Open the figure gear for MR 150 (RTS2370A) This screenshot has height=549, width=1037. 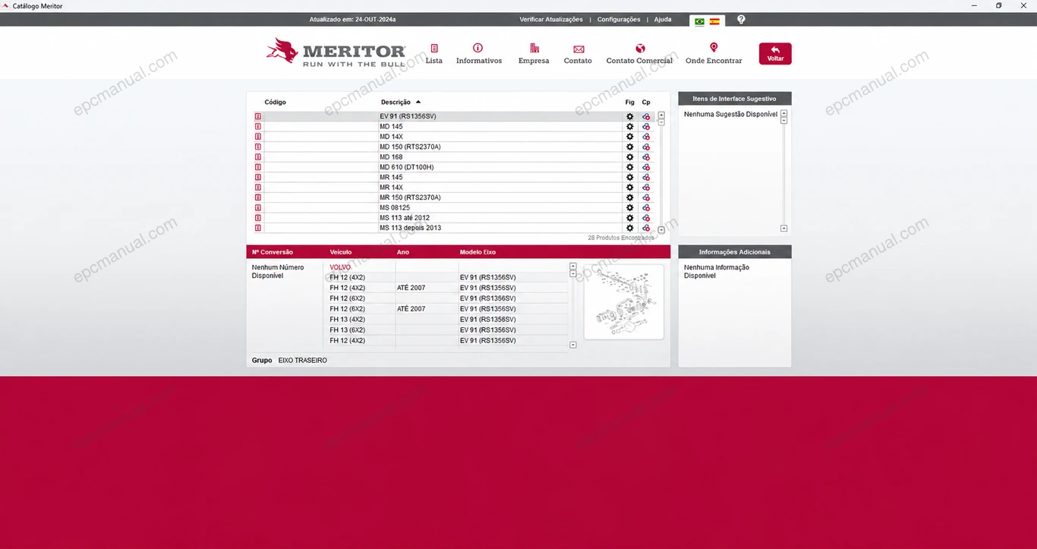pyautogui.click(x=629, y=197)
